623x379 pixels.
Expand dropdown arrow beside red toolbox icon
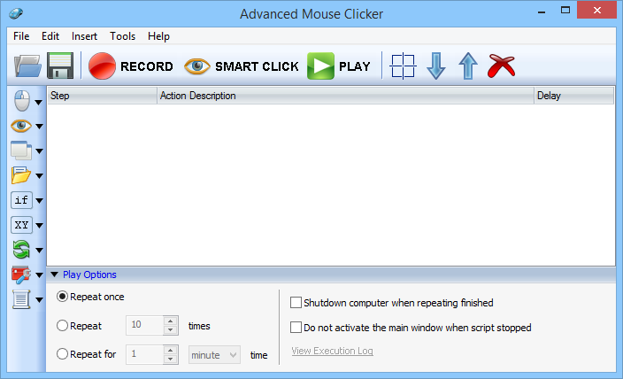click(39, 275)
